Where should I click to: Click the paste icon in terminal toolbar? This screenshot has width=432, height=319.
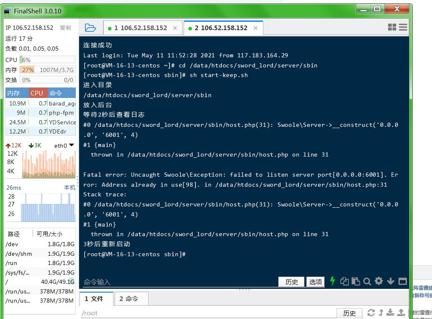356,281
